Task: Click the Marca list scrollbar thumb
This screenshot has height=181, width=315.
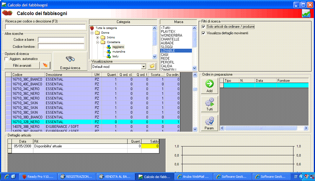Action: click(x=194, y=39)
